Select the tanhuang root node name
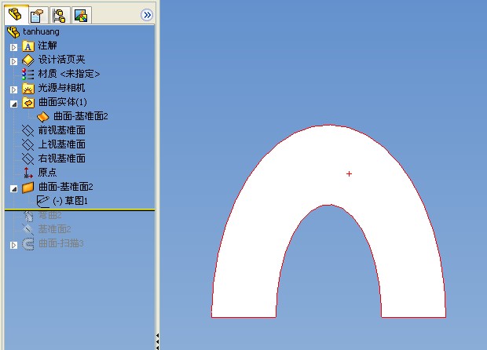The height and width of the screenshot is (350, 487). click(x=41, y=31)
